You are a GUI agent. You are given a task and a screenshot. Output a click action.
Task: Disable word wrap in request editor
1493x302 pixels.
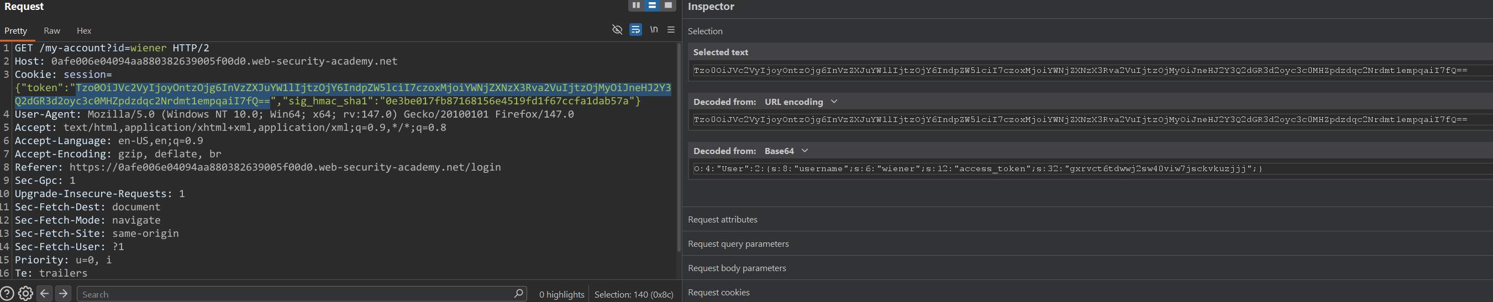(x=636, y=30)
